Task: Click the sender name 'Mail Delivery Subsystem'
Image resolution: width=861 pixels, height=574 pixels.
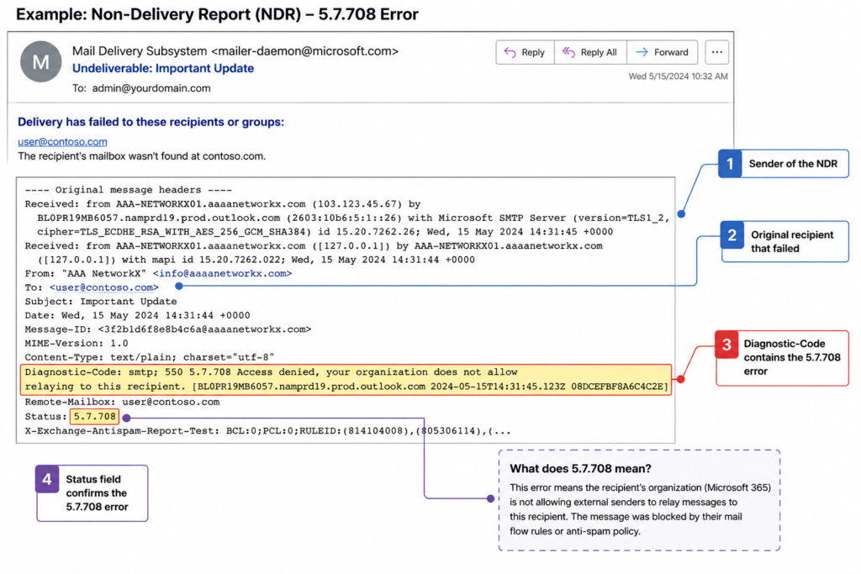Action: click(x=140, y=51)
